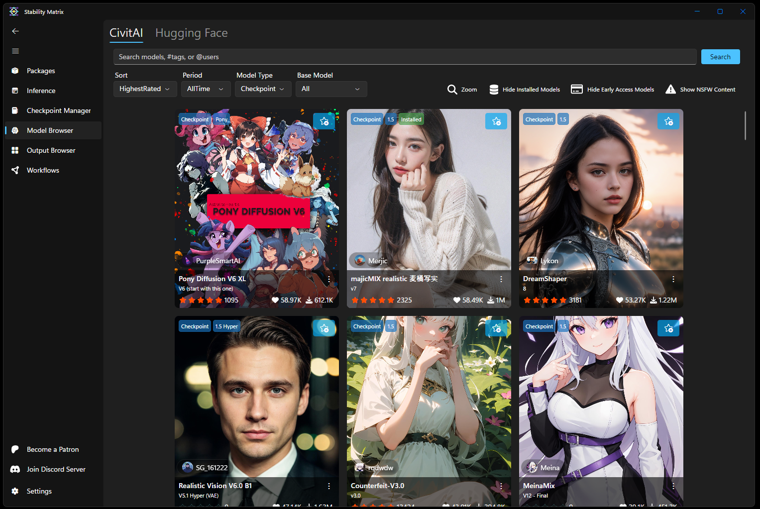Viewport: 760px width, 509px height.
Task: Click Become a Patron
Action: tap(53, 449)
